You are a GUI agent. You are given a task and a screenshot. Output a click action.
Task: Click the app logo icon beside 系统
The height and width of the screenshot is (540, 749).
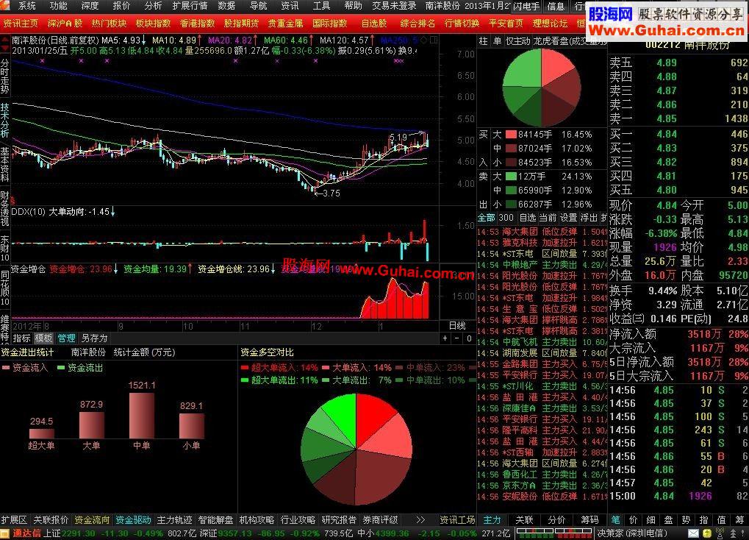click(x=6, y=6)
